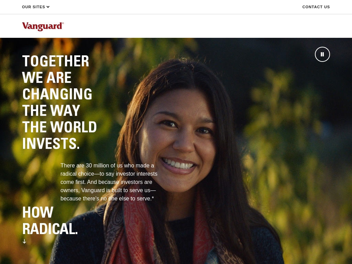Viewport: 352px width, 264px height.
Task: Expand the OUR SITES dropdown menu
Action: [36, 7]
